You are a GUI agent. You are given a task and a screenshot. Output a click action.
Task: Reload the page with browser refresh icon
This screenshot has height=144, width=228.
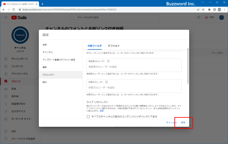14,10
